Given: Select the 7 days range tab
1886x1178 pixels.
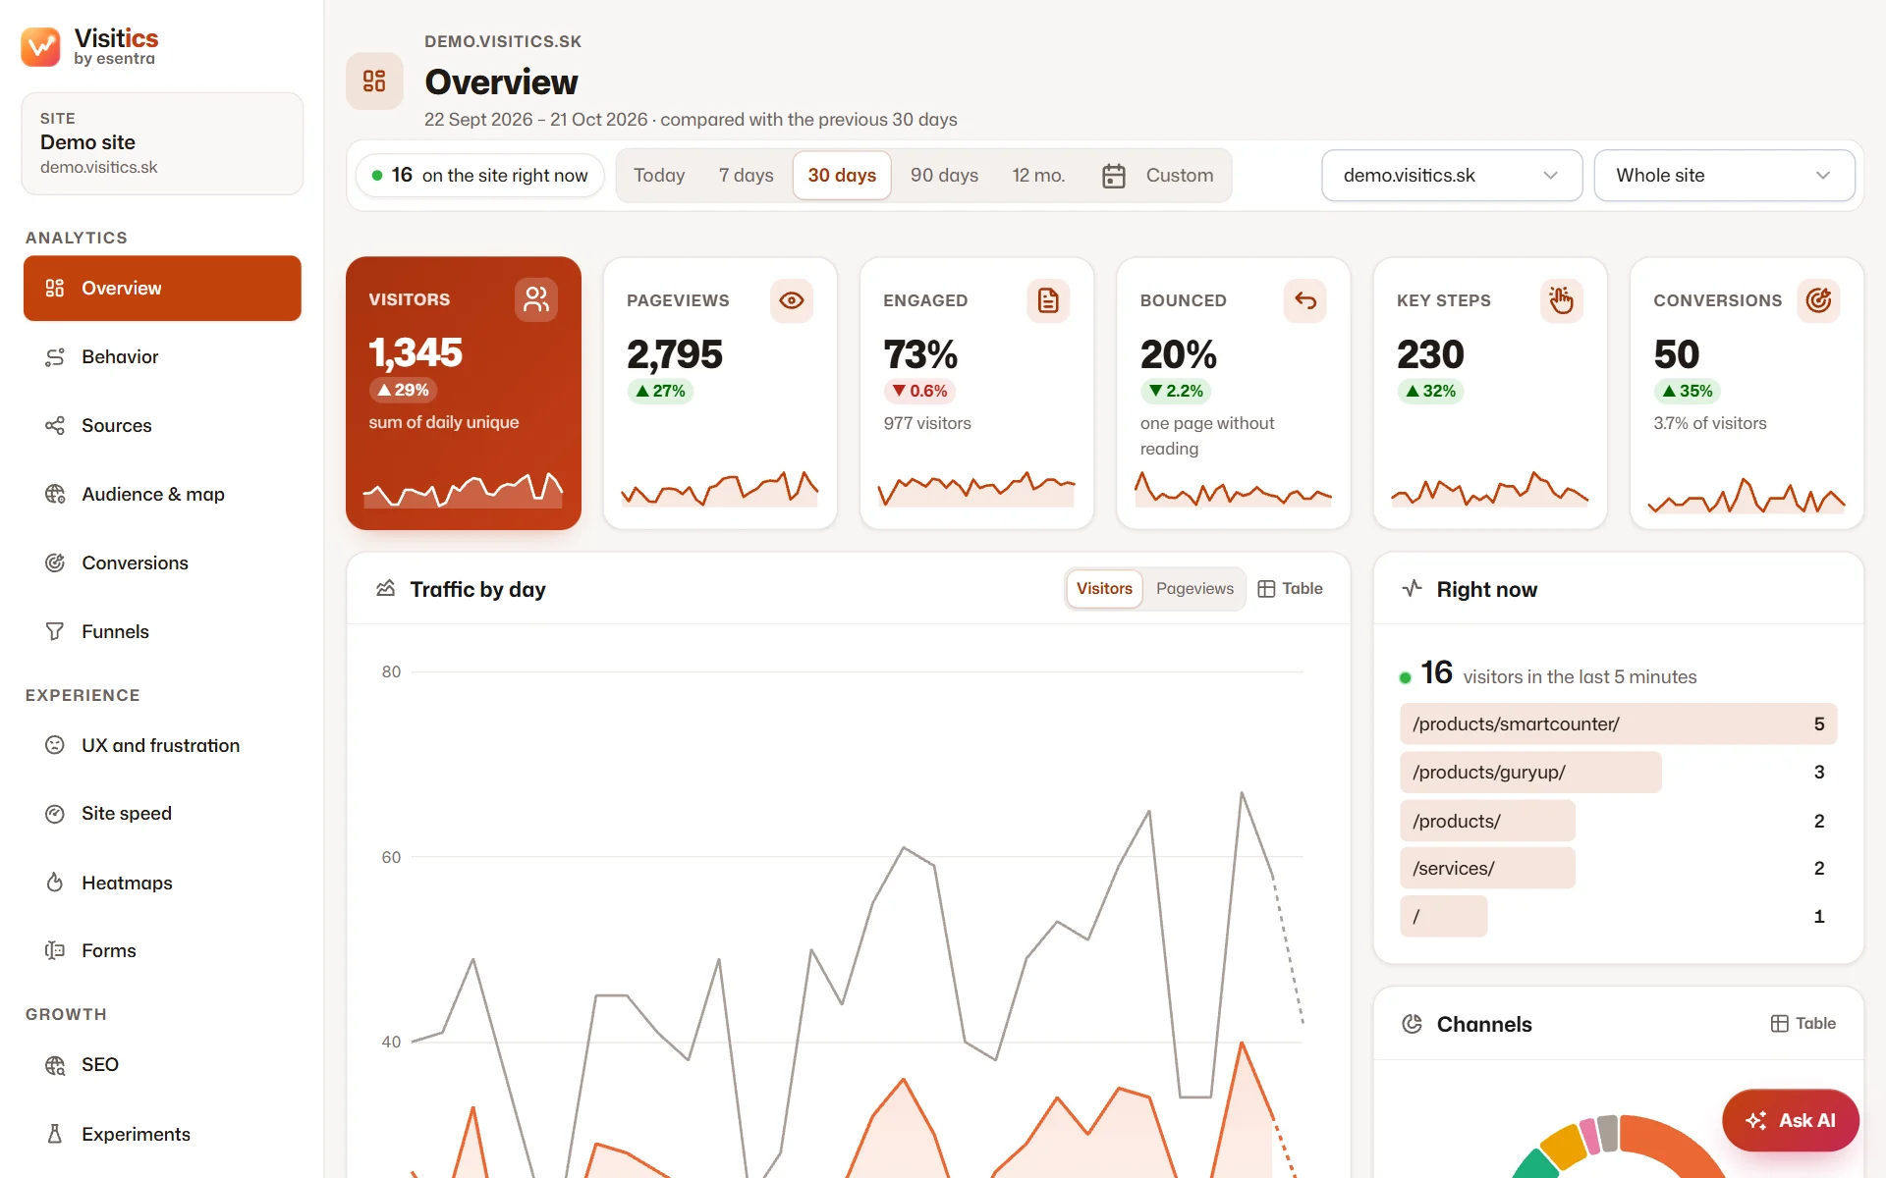Looking at the screenshot, I should coord(746,176).
